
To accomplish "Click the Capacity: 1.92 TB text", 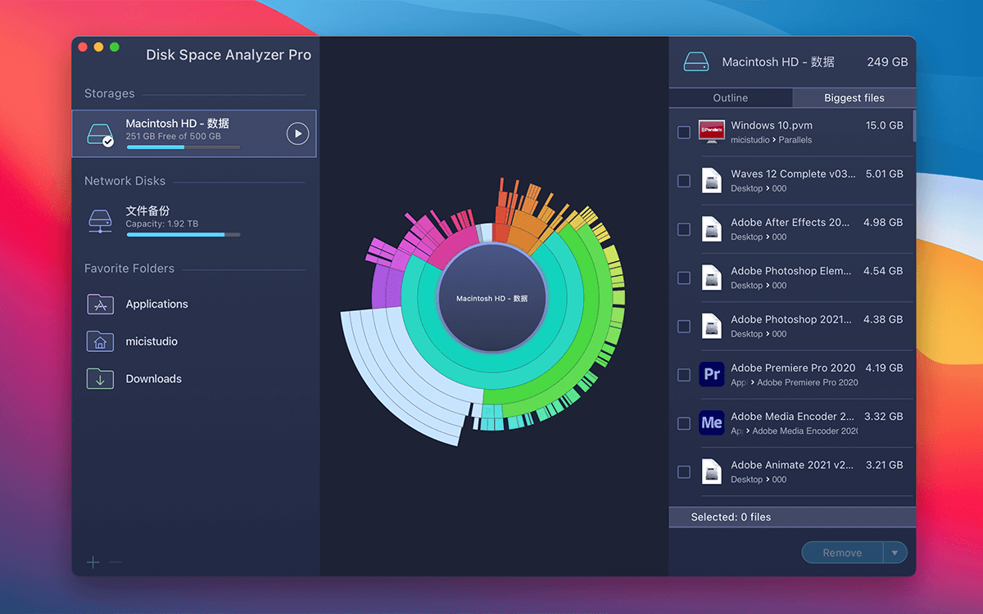I will pyautogui.click(x=162, y=223).
